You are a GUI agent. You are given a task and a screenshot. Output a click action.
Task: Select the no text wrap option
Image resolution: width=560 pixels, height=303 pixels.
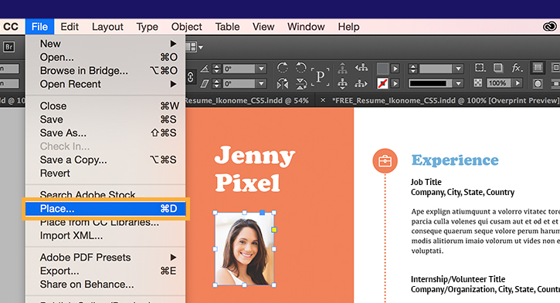[538, 68]
